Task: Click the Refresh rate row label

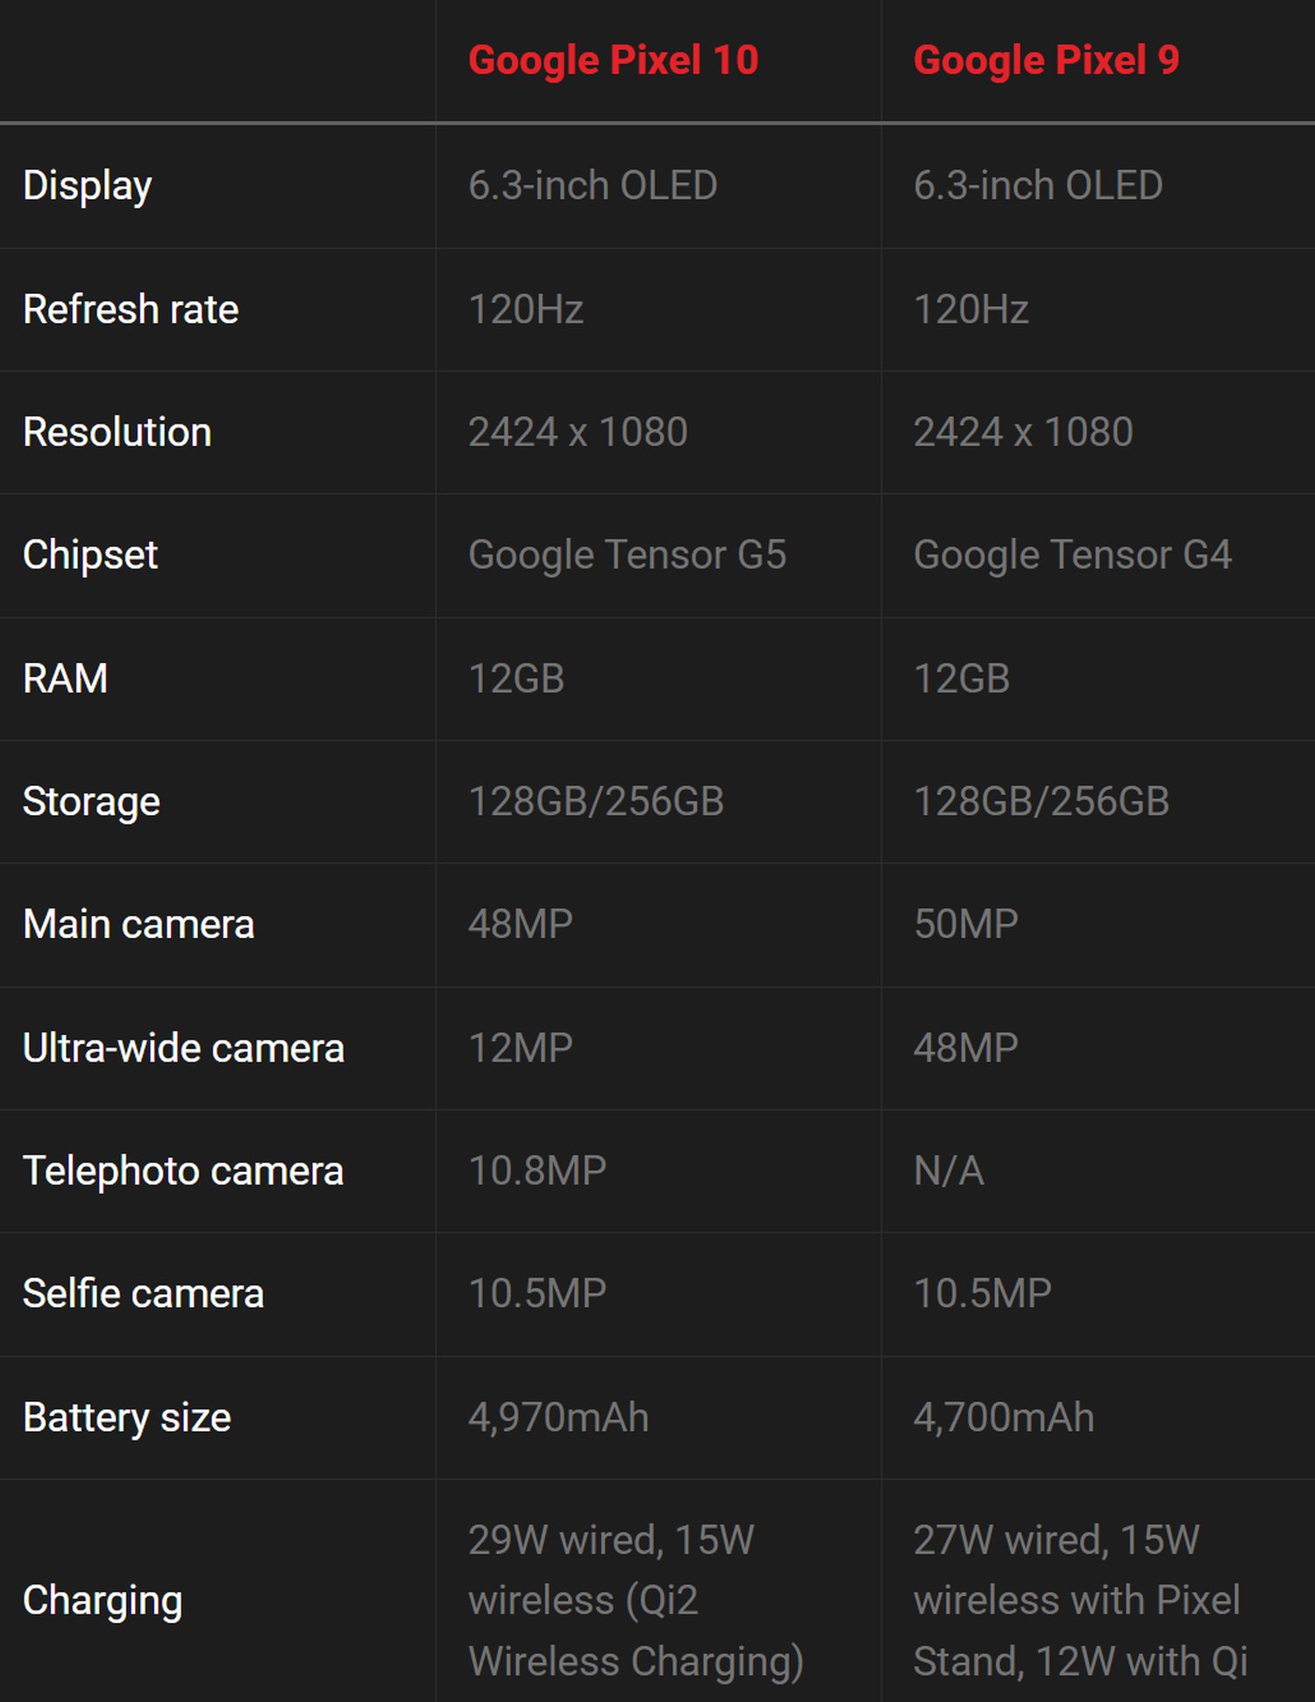Action: [x=131, y=309]
